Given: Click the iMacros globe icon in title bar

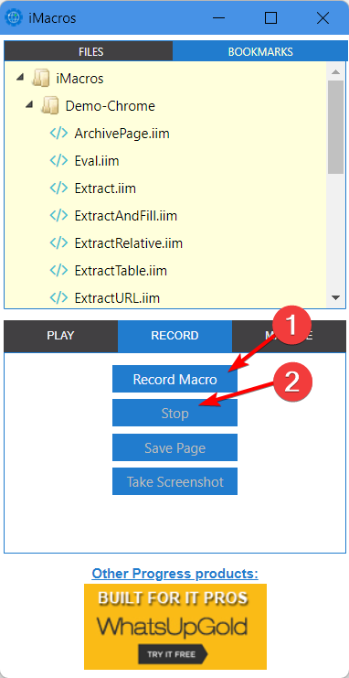Looking at the screenshot, I should 13,17.
